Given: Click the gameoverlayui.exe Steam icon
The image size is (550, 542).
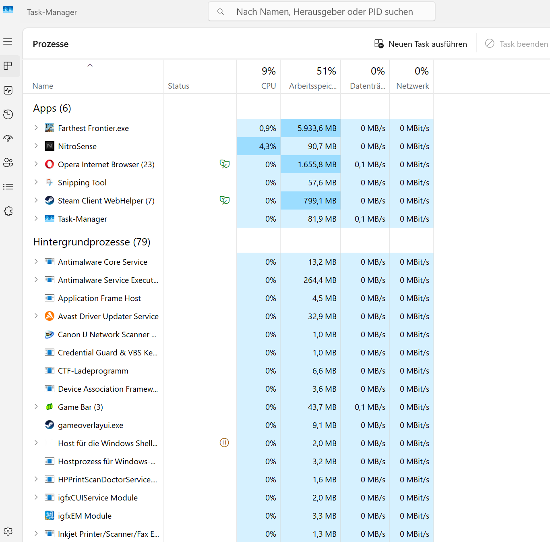Looking at the screenshot, I should coord(50,425).
